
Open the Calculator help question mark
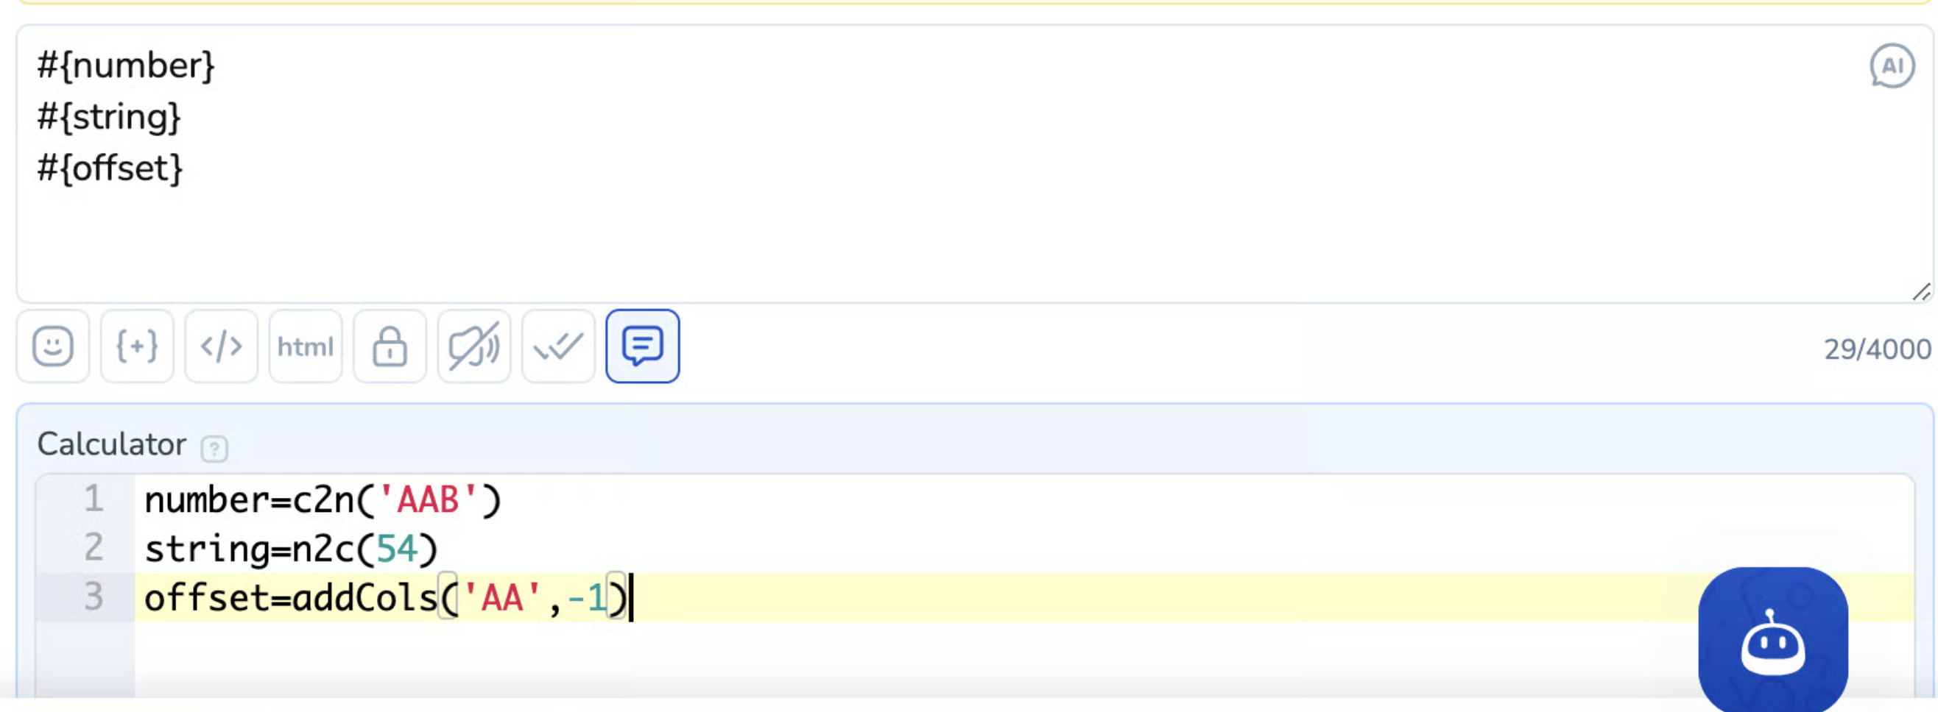[x=214, y=449]
